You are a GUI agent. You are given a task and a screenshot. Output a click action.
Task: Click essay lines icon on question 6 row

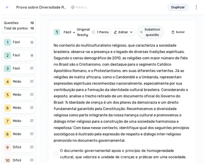(32, 107)
